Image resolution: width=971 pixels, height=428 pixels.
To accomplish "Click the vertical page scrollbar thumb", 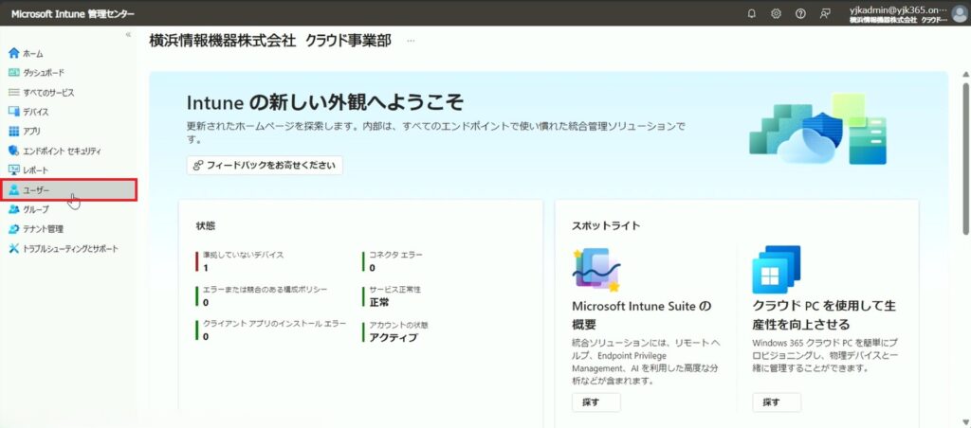I will click(965, 158).
